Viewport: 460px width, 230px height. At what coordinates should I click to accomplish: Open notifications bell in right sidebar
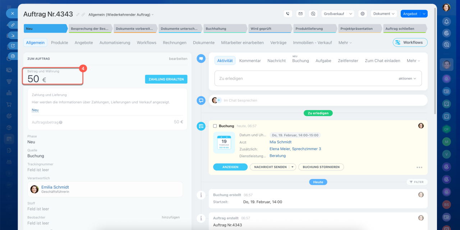446,22
